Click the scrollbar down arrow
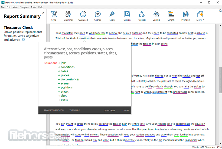222x149 pixels. tap(220, 144)
